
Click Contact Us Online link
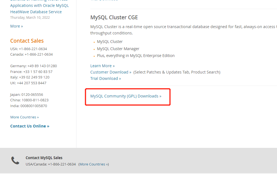point(30,126)
